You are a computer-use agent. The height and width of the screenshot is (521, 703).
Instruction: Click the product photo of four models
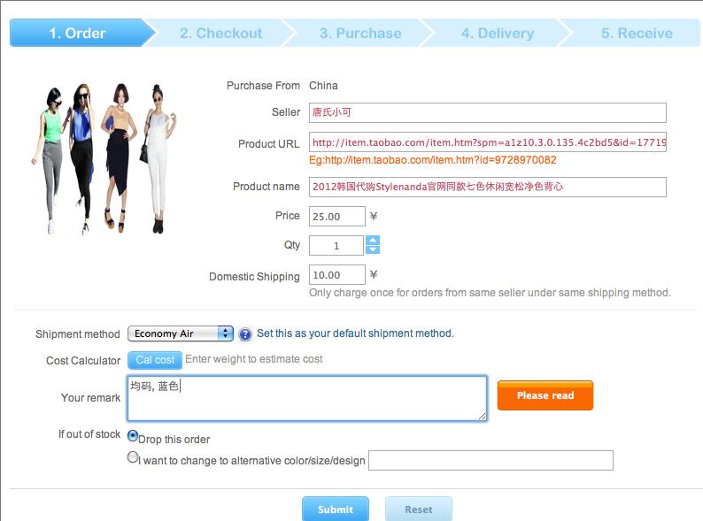(x=104, y=158)
